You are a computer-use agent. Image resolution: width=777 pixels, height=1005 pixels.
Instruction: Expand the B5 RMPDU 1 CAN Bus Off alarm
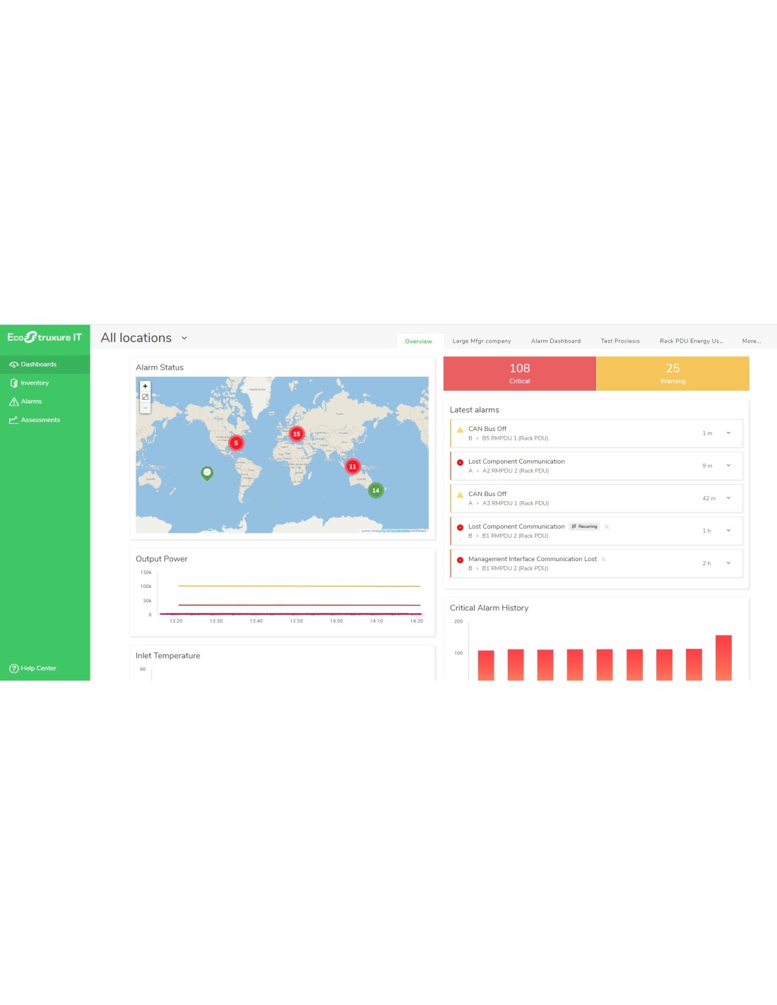728,433
